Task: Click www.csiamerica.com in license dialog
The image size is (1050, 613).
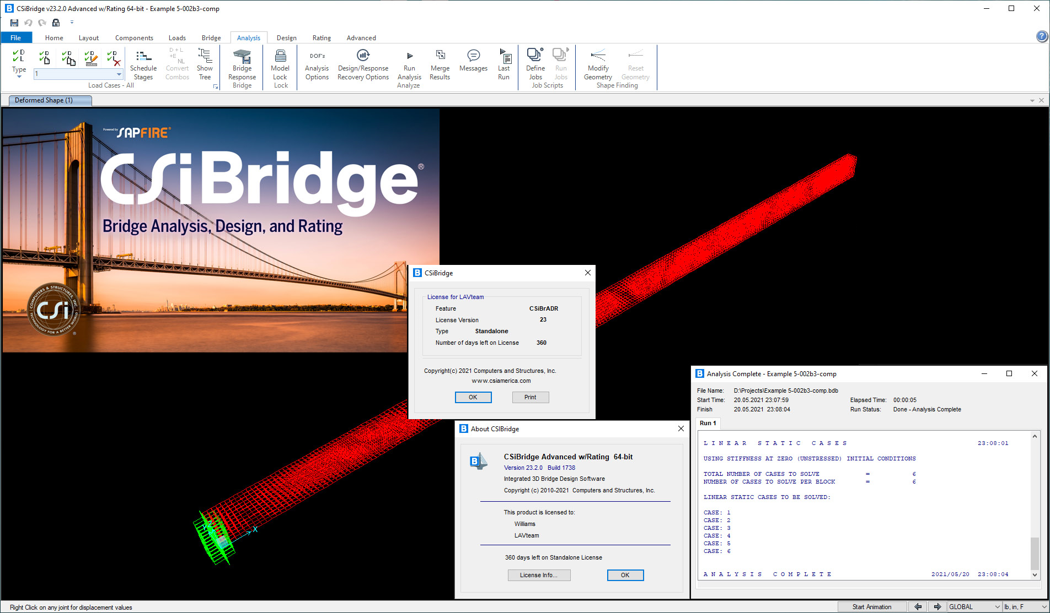Action: [501, 381]
